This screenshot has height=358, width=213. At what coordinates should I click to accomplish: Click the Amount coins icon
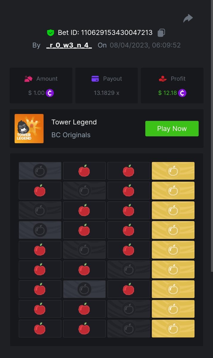click(x=28, y=79)
